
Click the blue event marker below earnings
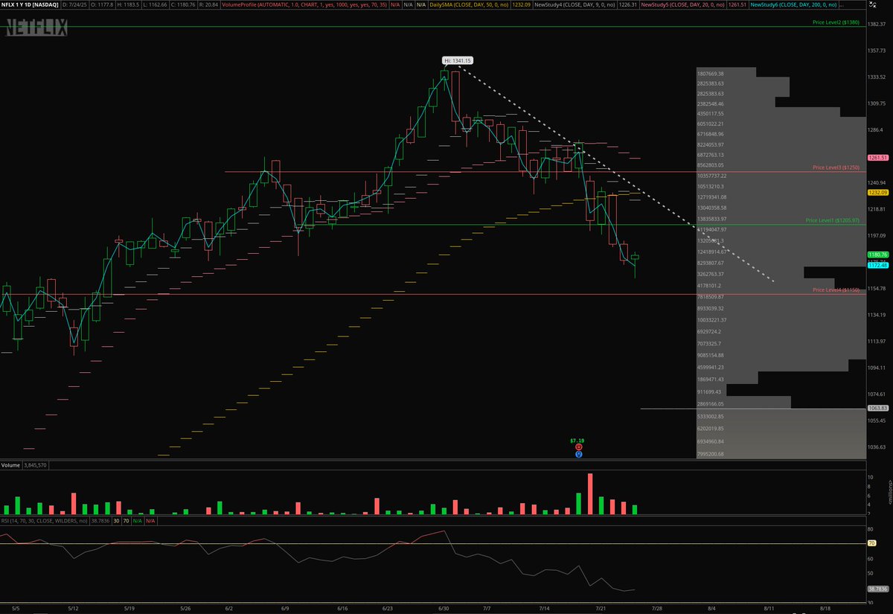click(x=578, y=454)
